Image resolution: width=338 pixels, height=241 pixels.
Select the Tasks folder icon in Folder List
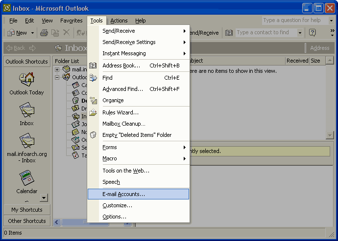pos(75,155)
